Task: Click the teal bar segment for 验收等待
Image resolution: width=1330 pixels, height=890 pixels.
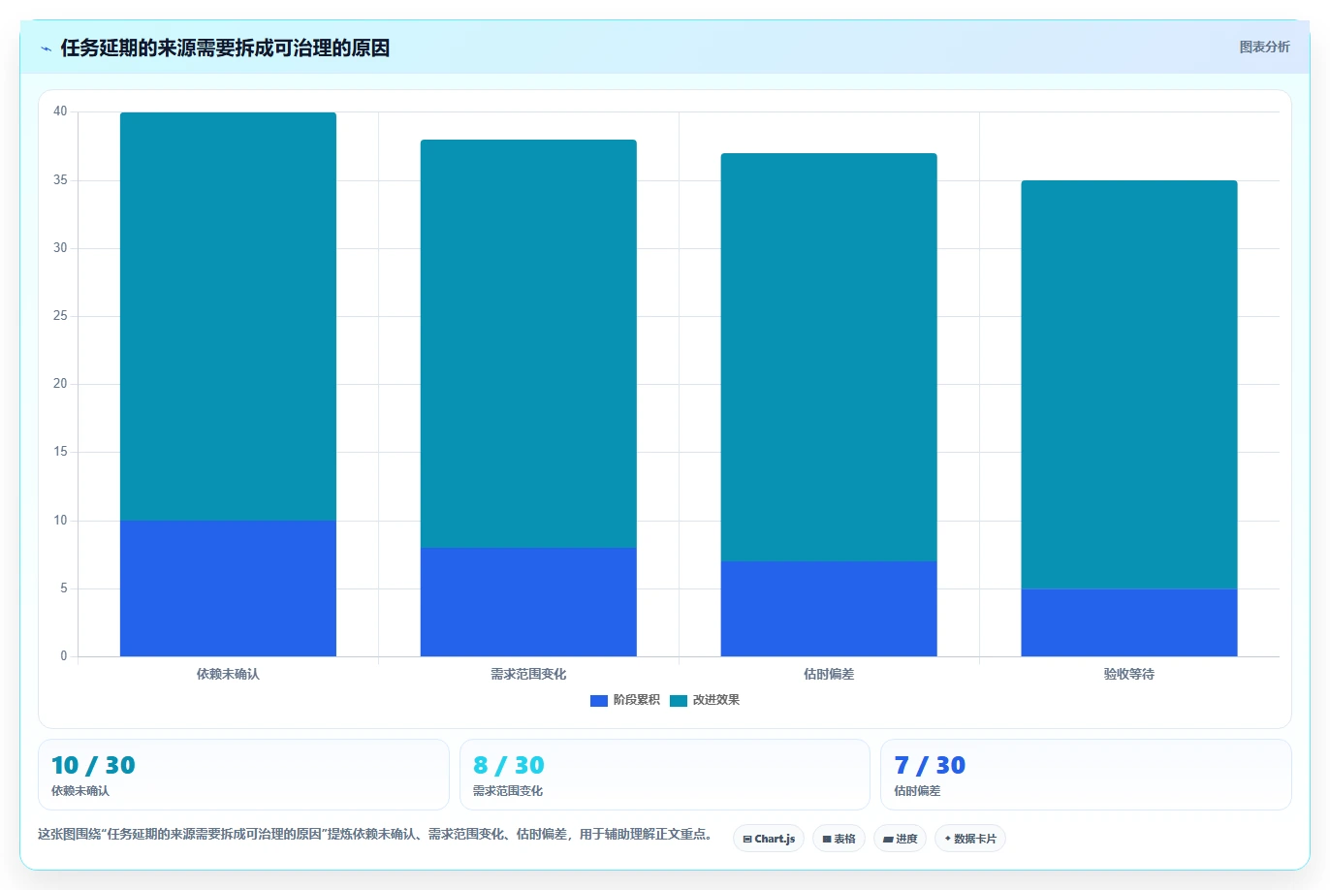Action: (x=1129, y=384)
